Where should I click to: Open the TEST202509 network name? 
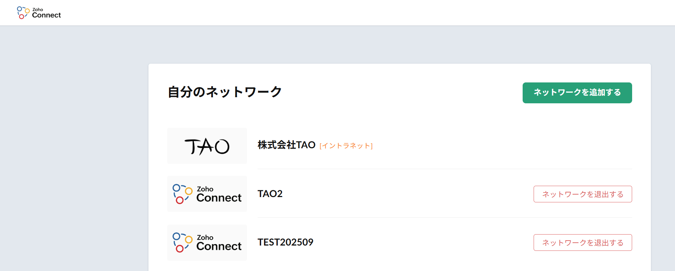[285, 242]
